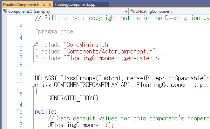Collapse the class UFloatingComponent block
The height and width of the screenshot is (129, 210).
pos(33,85)
